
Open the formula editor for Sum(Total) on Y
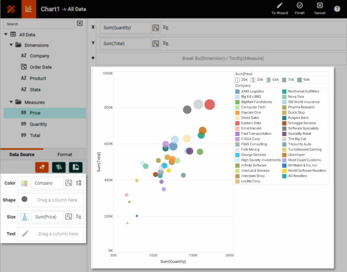click(155, 43)
